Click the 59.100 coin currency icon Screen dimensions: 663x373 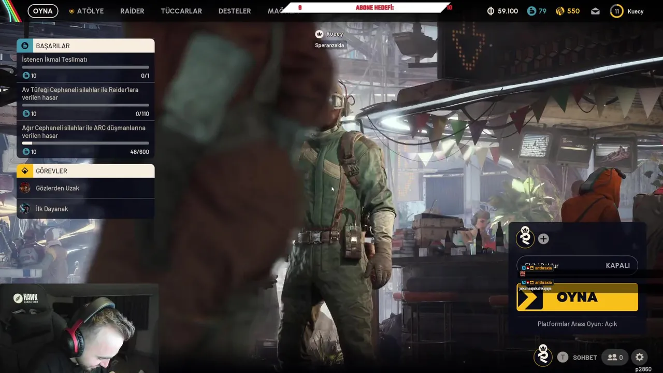coord(491,11)
